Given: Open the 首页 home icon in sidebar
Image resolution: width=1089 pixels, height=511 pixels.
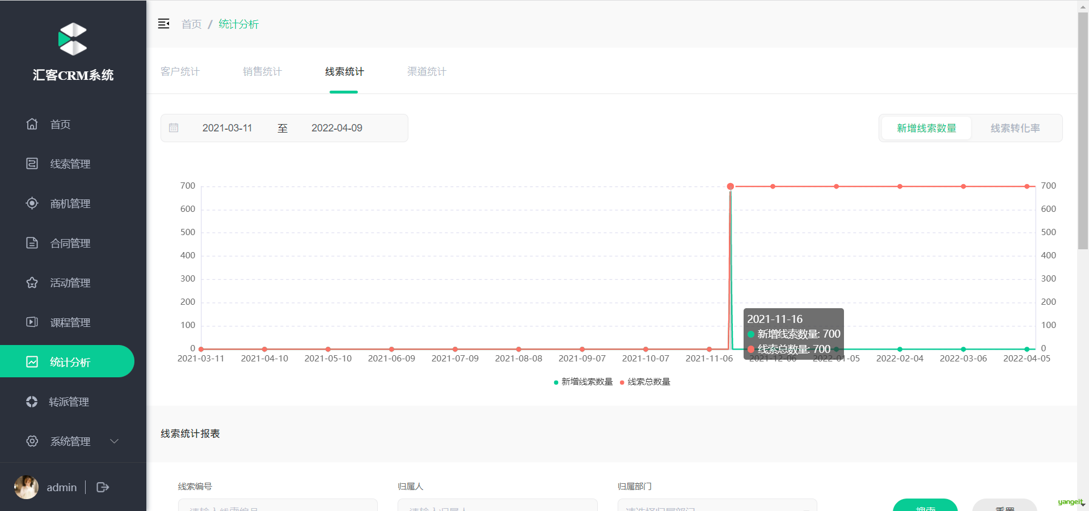Looking at the screenshot, I should 32,124.
